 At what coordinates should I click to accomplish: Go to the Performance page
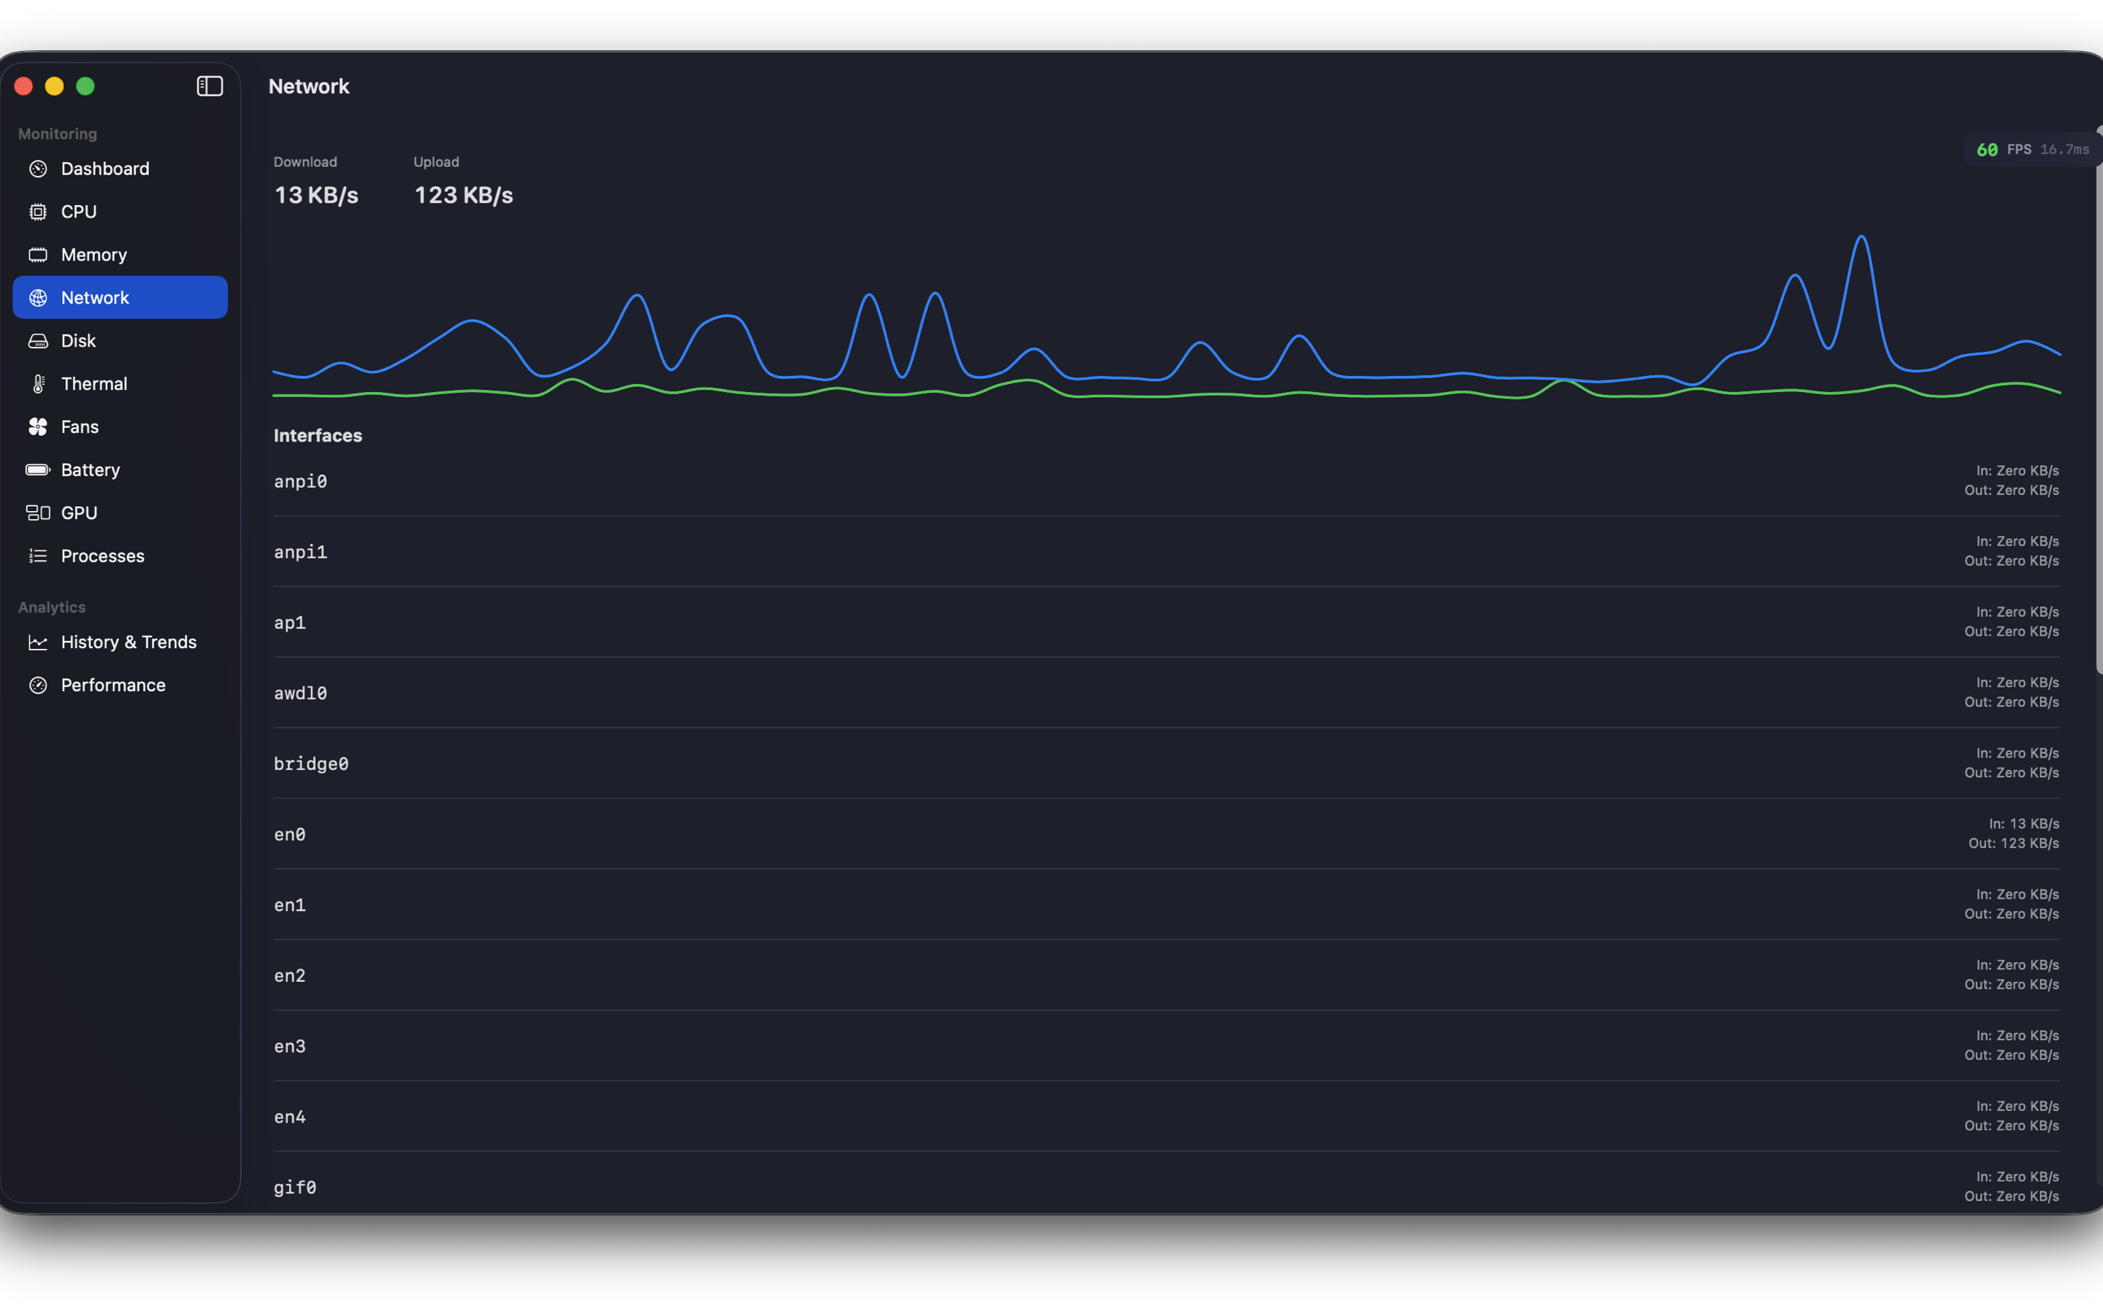pyautogui.click(x=113, y=685)
